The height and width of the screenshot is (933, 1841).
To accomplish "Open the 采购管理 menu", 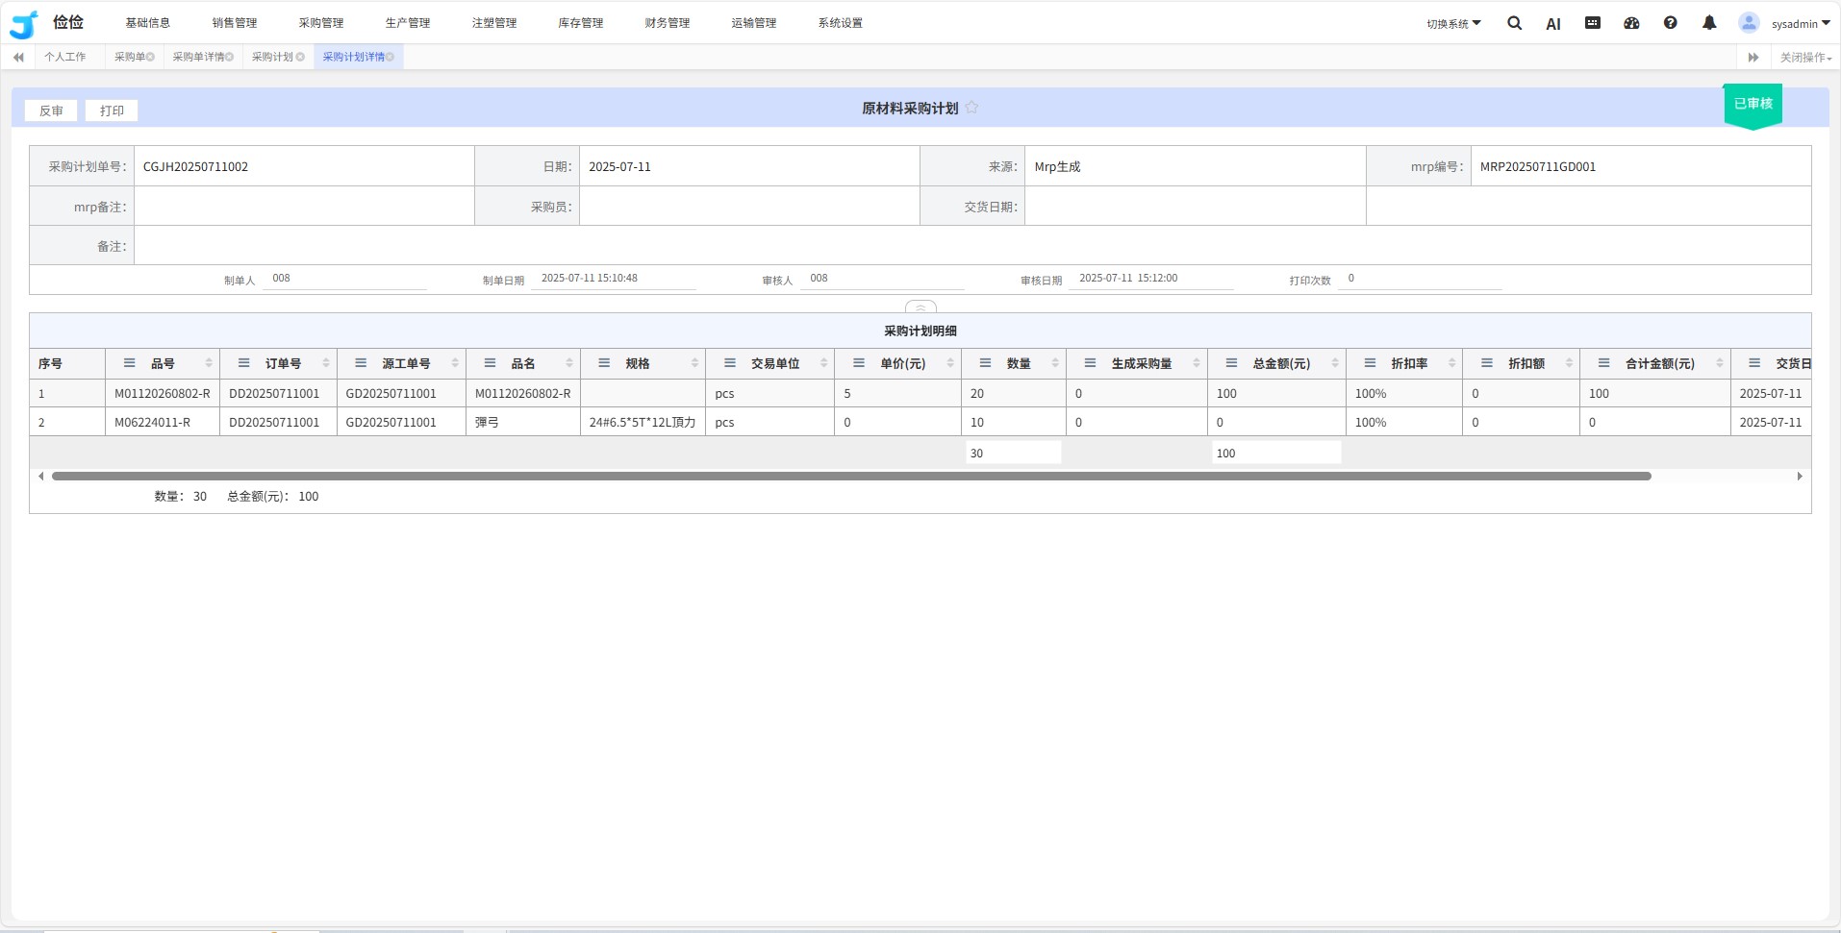I will [320, 23].
